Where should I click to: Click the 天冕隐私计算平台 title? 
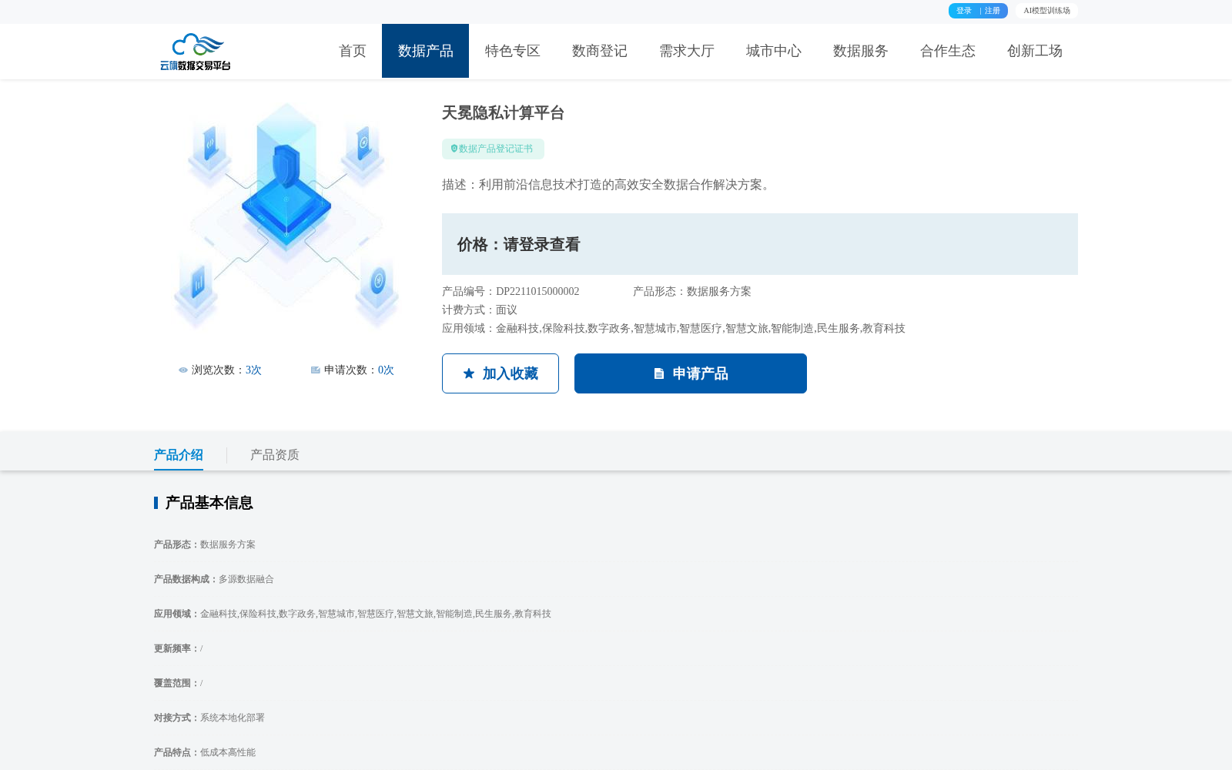[x=504, y=113]
